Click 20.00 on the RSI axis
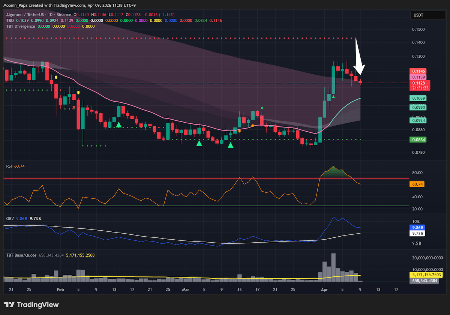450x315 pixels. click(418, 209)
